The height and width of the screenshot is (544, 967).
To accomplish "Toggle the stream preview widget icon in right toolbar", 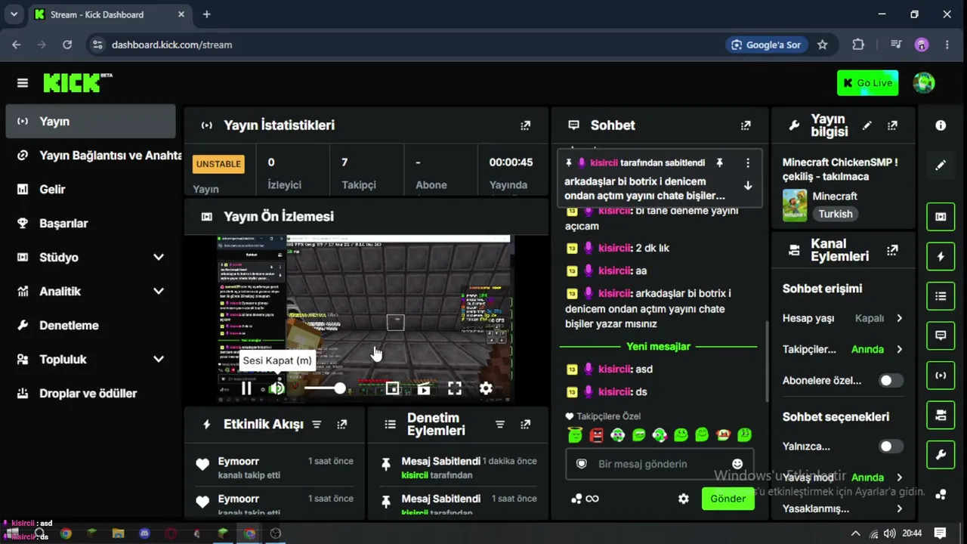I will [x=941, y=217].
